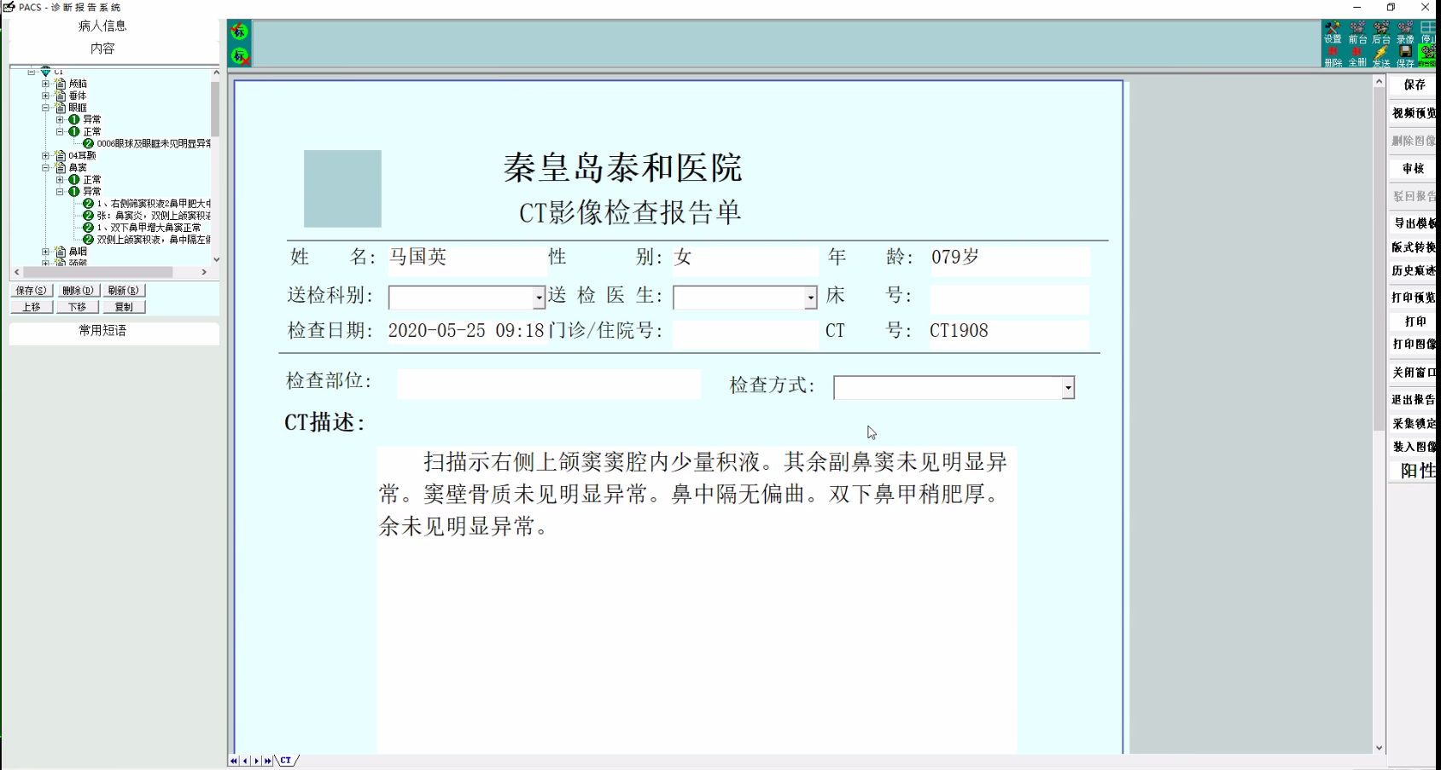Click the green-highlighted camera icon

click(x=1427, y=56)
